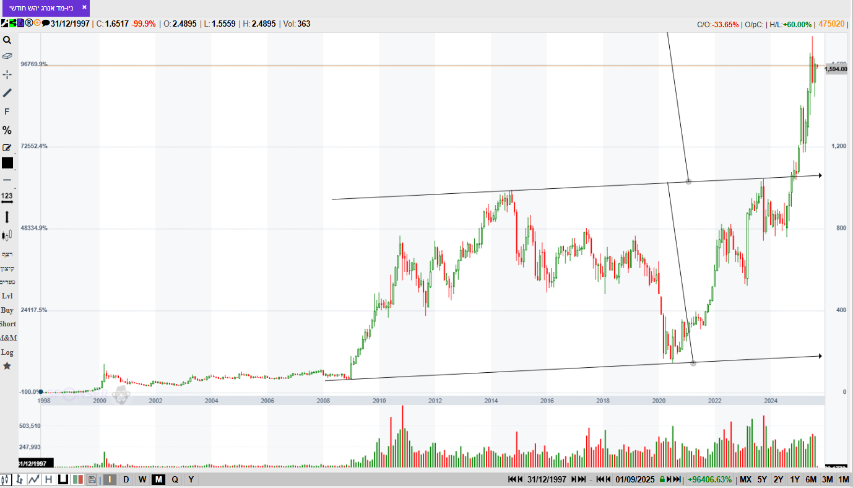Screen dimensions: 853x488
Task: Select the Q quarterly interval
Action: [175, 479]
